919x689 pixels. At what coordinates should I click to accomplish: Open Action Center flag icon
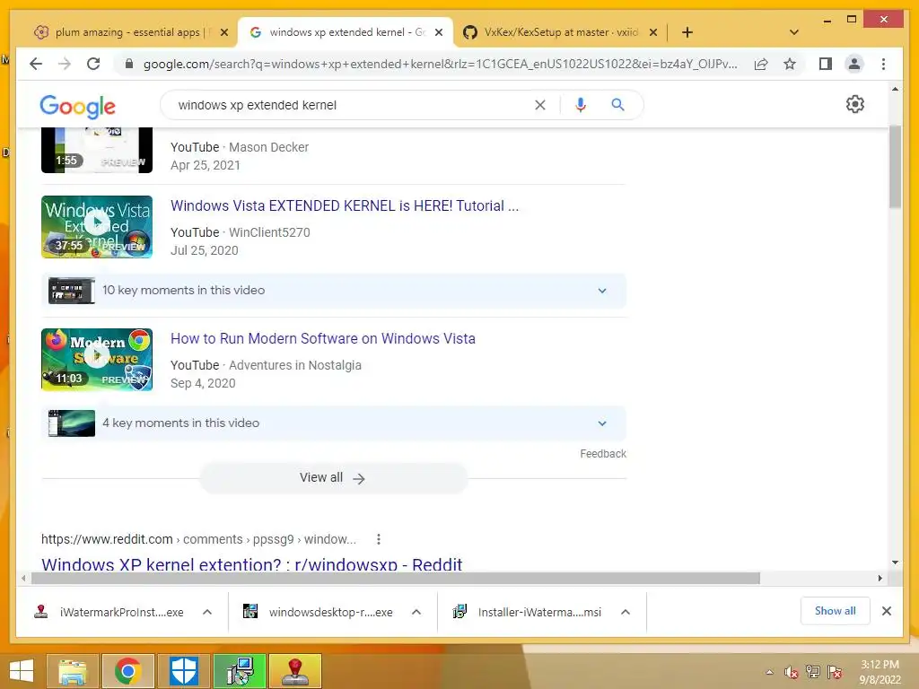[835, 672]
